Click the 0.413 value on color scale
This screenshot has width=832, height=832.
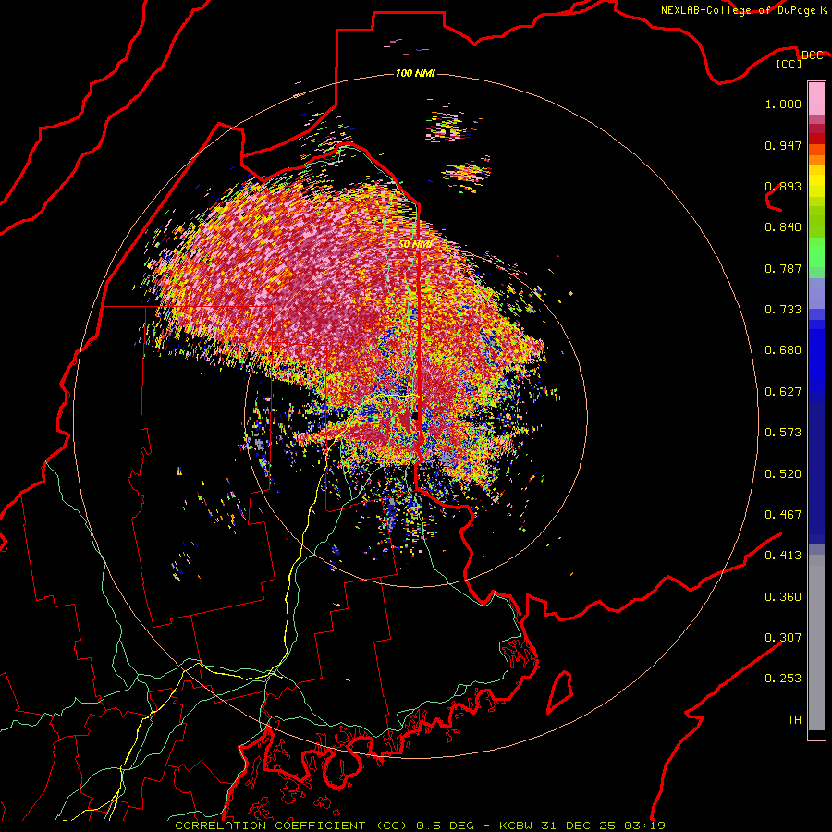(783, 556)
